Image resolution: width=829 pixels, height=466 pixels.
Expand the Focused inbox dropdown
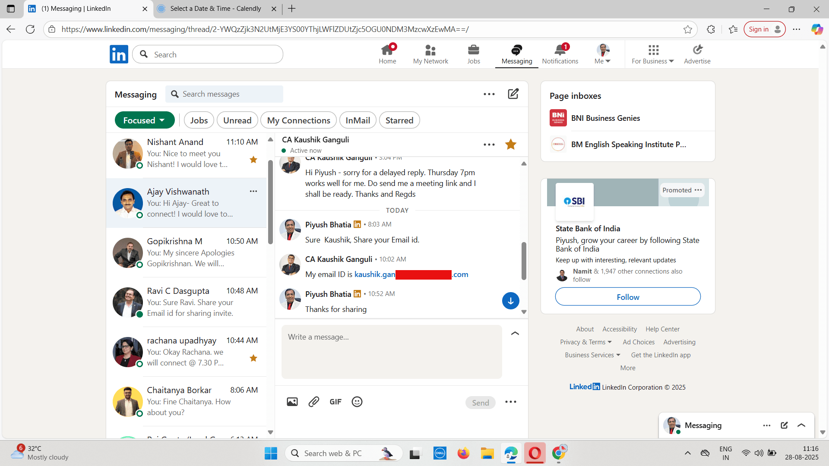pos(145,120)
